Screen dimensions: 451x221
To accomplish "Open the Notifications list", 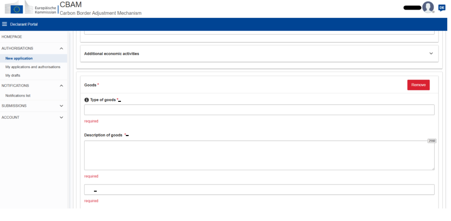I will pos(18,96).
